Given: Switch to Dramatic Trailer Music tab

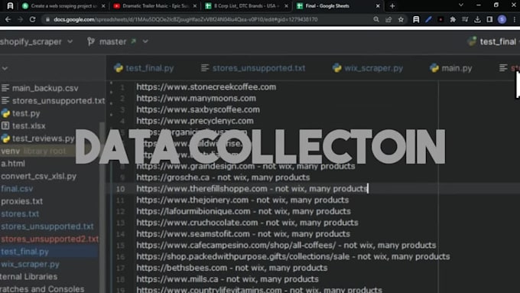Looking at the screenshot, I should 155,6.
